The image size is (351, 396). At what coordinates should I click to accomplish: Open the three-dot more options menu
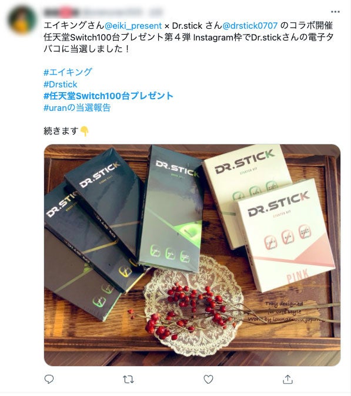click(335, 12)
